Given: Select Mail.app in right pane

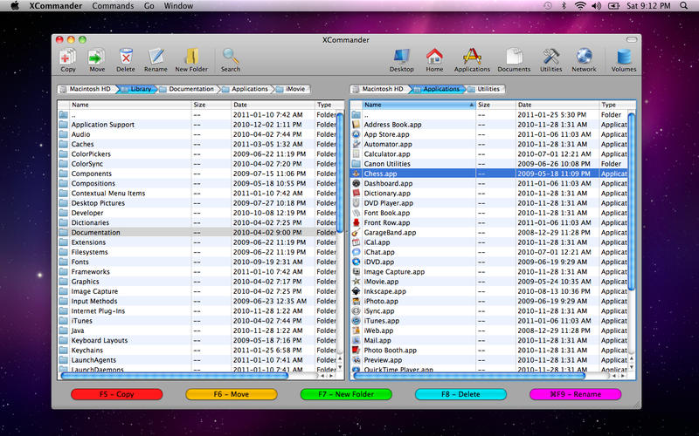Looking at the screenshot, I should click(489, 340).
